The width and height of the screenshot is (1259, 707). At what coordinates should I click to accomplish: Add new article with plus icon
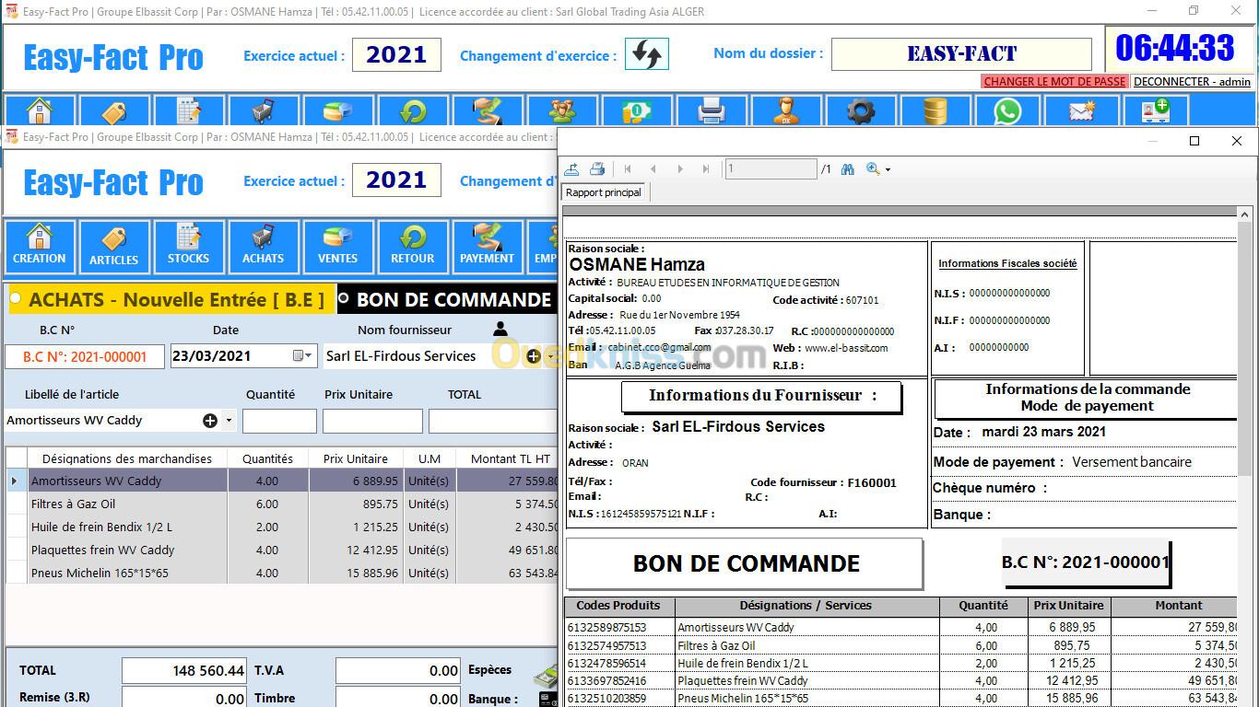tap(210, 421)
